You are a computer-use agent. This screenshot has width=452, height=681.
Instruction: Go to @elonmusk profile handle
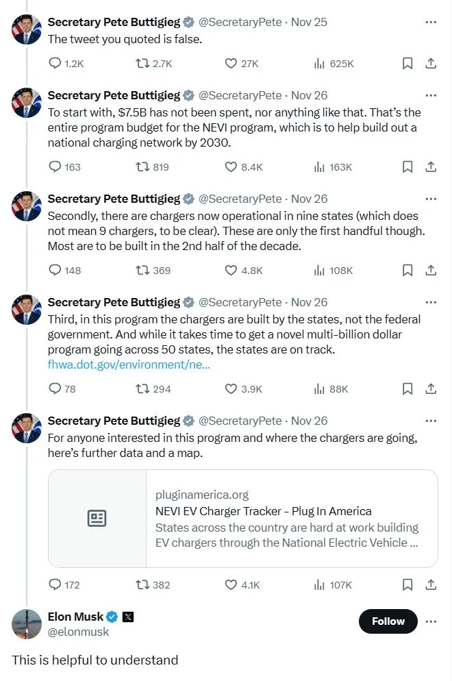78,632
